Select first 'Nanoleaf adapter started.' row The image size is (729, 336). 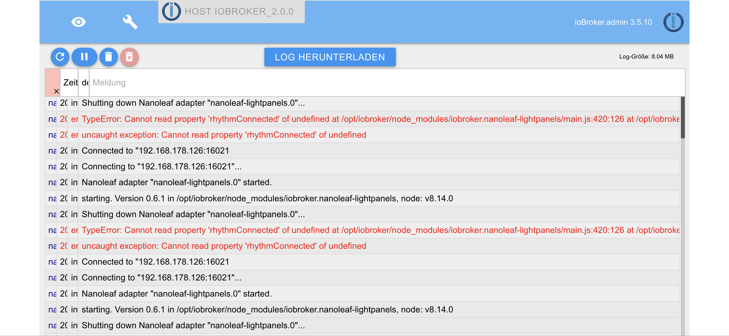tap(362, 182)
